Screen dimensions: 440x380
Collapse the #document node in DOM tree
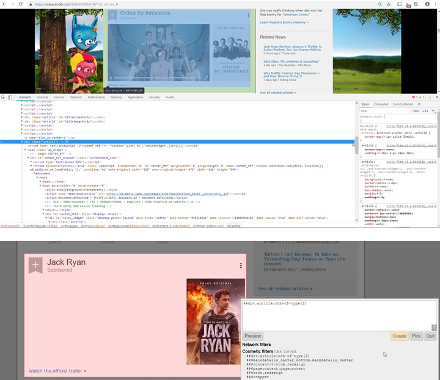[x=34, y=174]
